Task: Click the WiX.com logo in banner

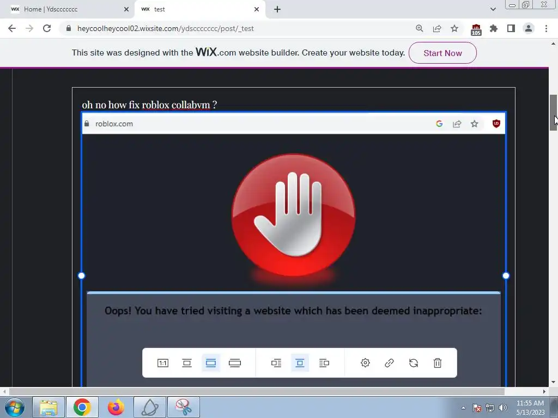Action: [216, 52]
